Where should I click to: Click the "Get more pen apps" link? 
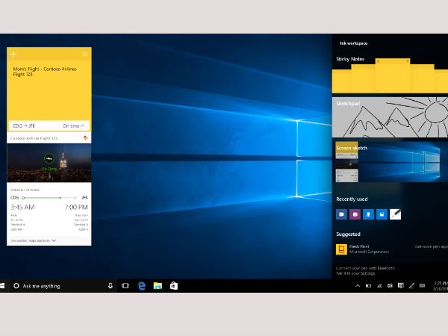click(430, 246)
